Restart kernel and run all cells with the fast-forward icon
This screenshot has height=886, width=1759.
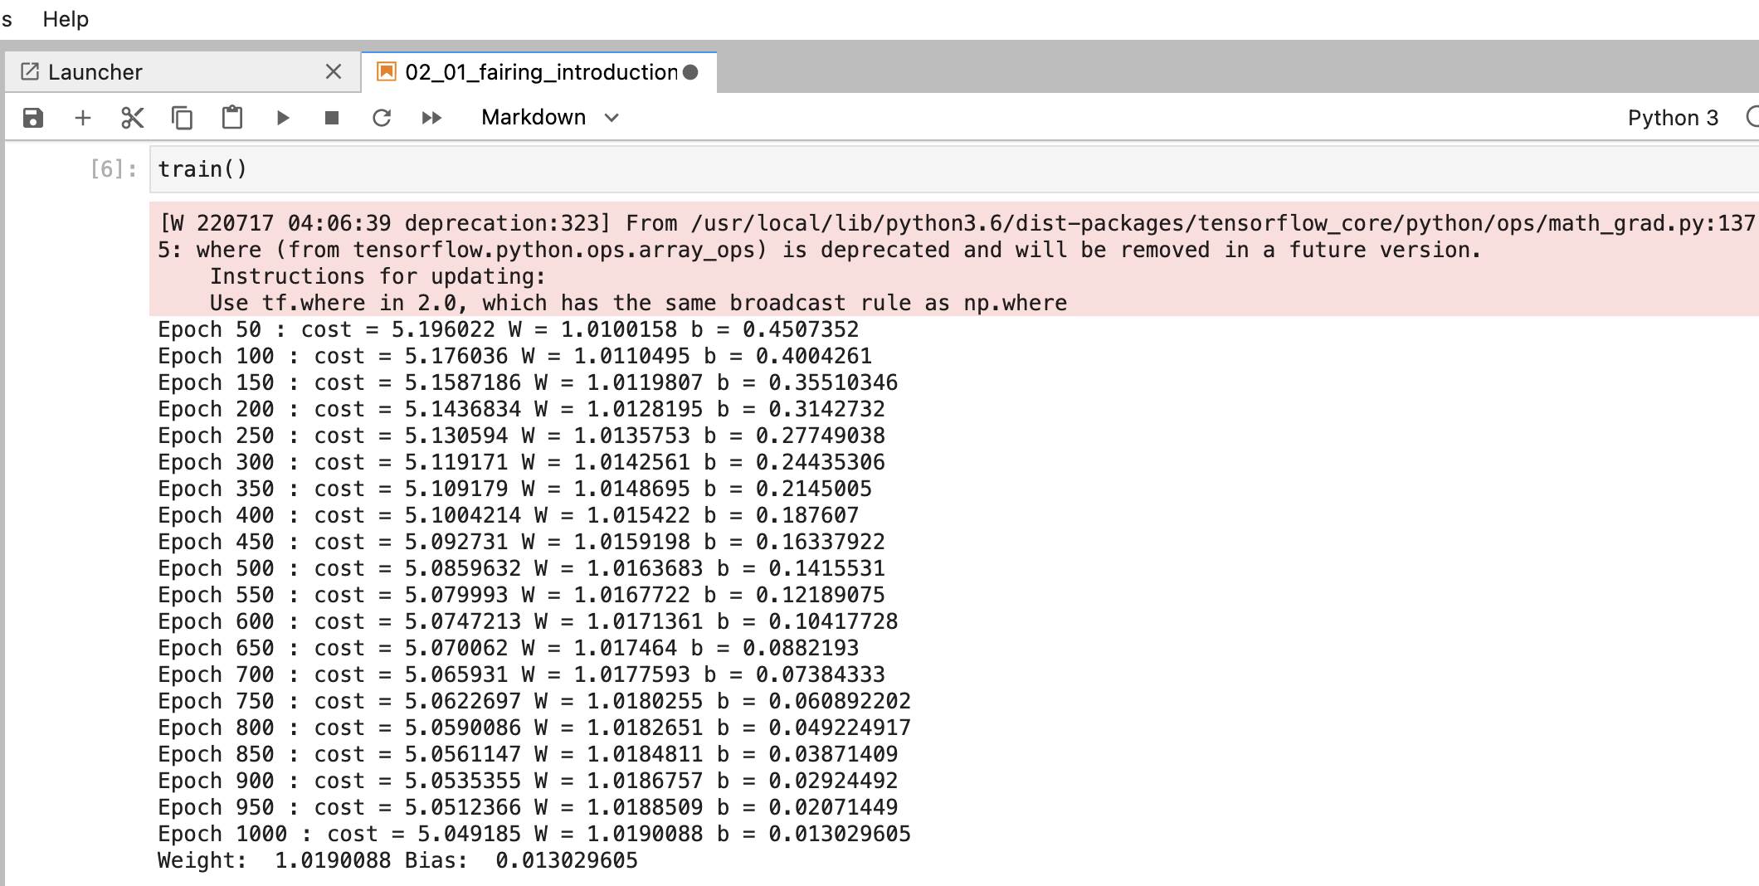coord(431,118)
